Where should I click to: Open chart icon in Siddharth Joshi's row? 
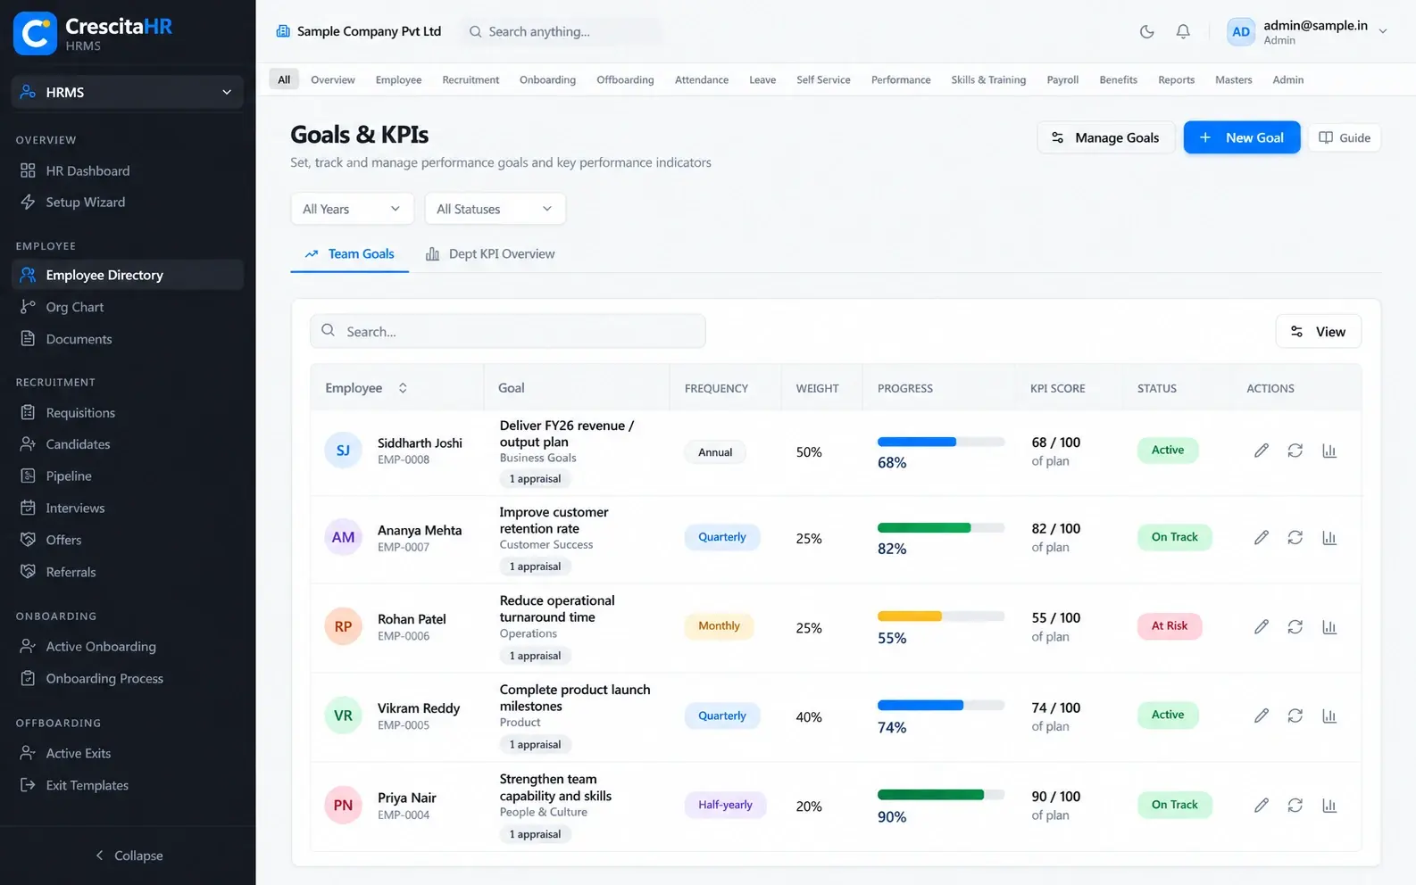(x=1329, y=451)
